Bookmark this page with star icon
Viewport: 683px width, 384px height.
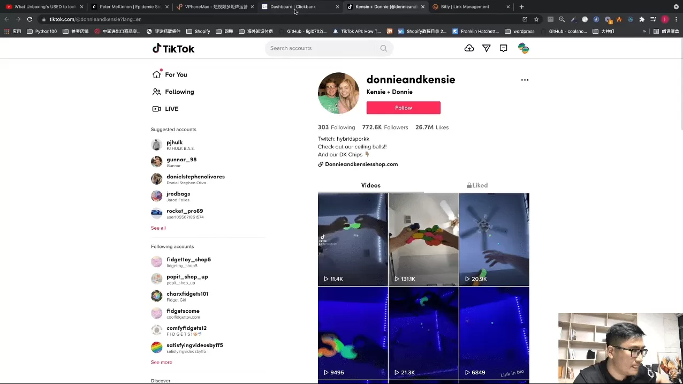click(x=536, y=19)
